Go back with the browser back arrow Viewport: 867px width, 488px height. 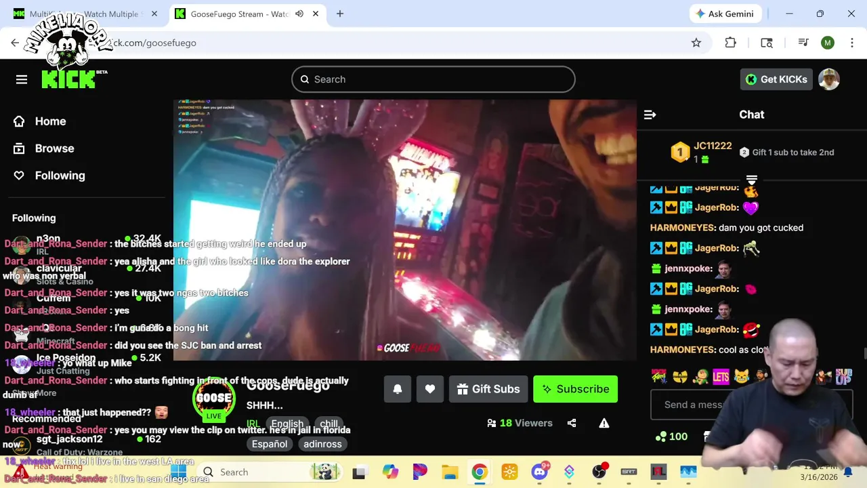pyautogui.click(x=15, y=43)
